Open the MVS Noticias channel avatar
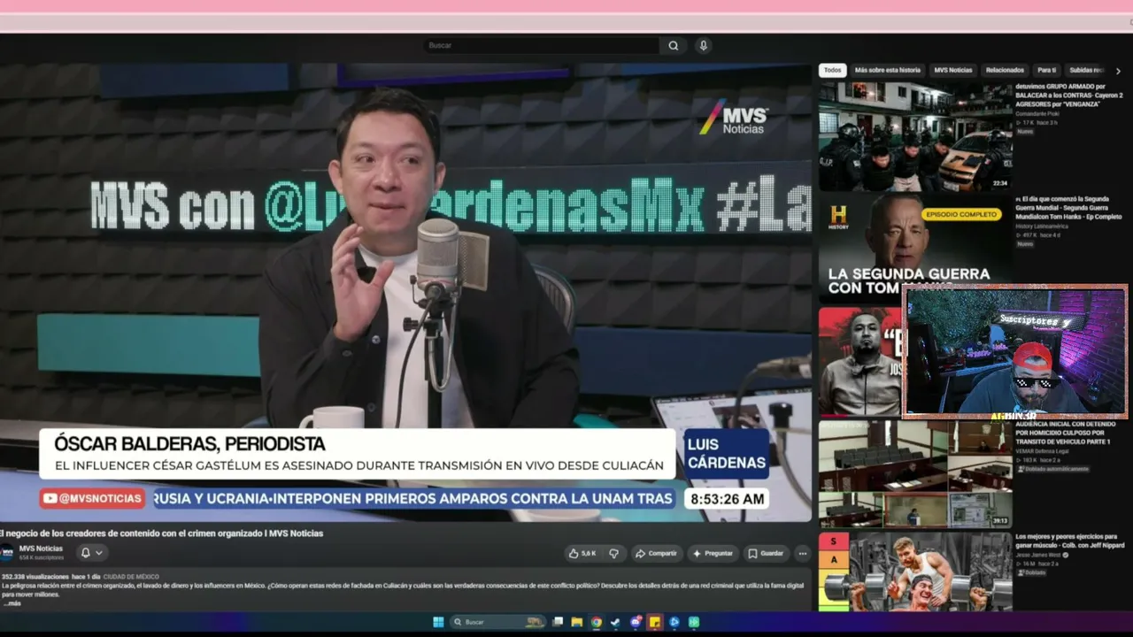This screenshot has width=1133, height=637. point(7,553)
